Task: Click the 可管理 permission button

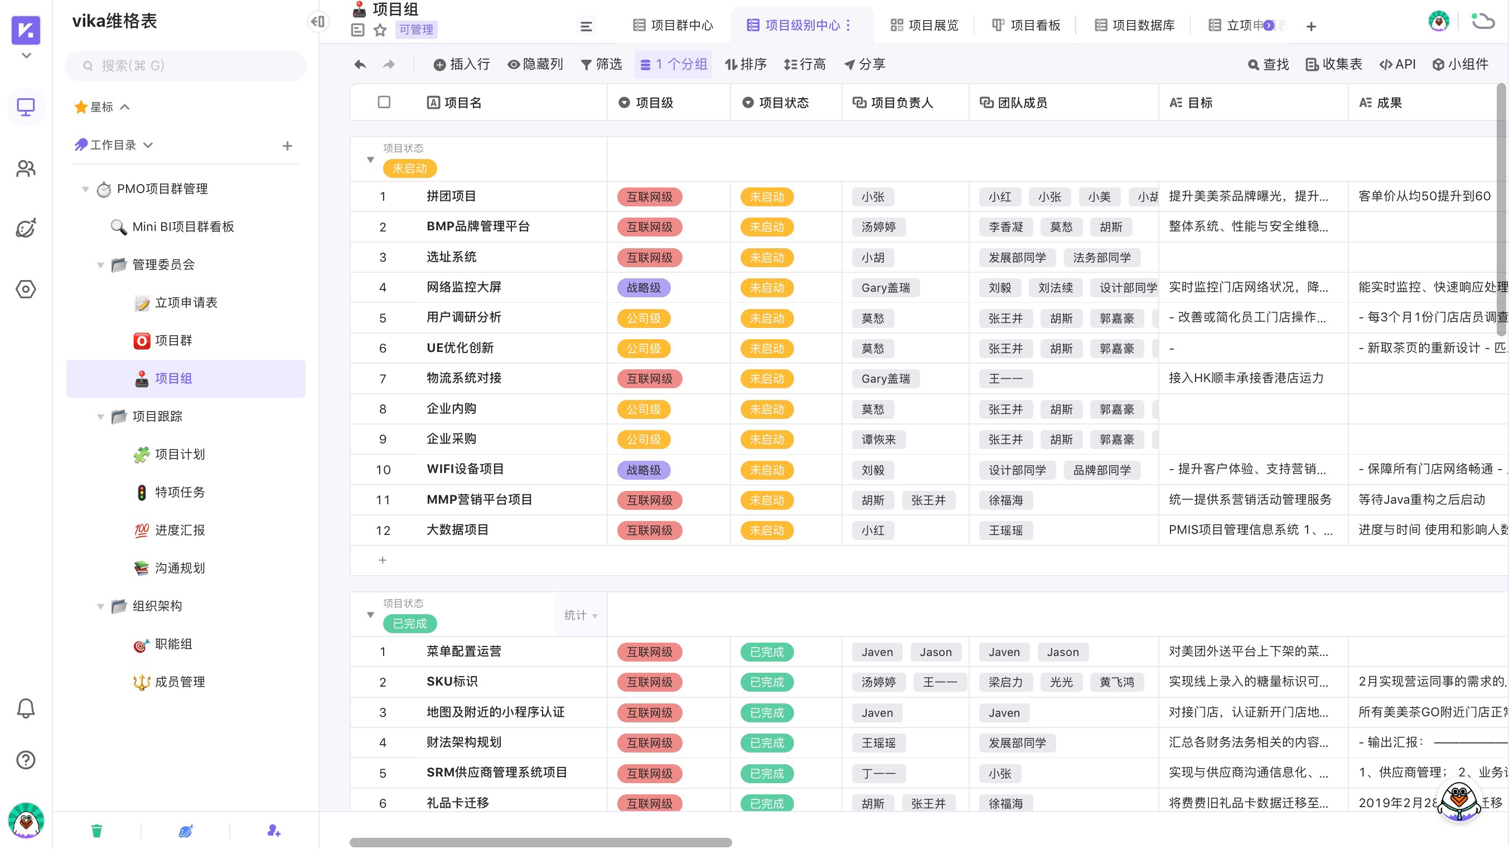Action: coord(417,30)
